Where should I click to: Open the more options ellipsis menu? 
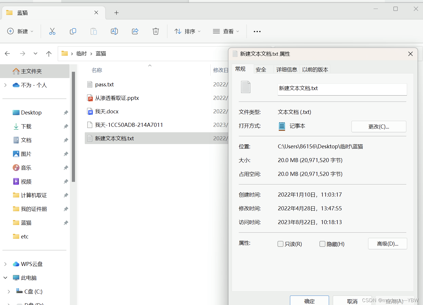point(257,32)
